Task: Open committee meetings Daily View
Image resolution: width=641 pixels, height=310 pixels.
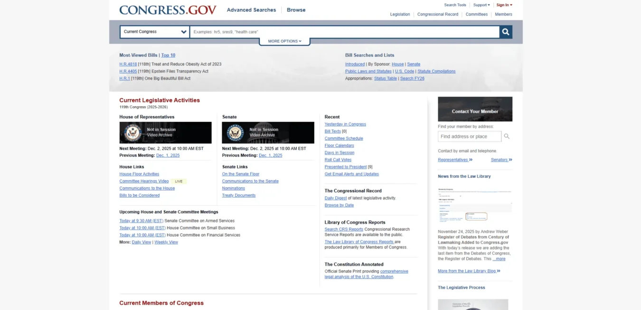Action: coord(141,242)
